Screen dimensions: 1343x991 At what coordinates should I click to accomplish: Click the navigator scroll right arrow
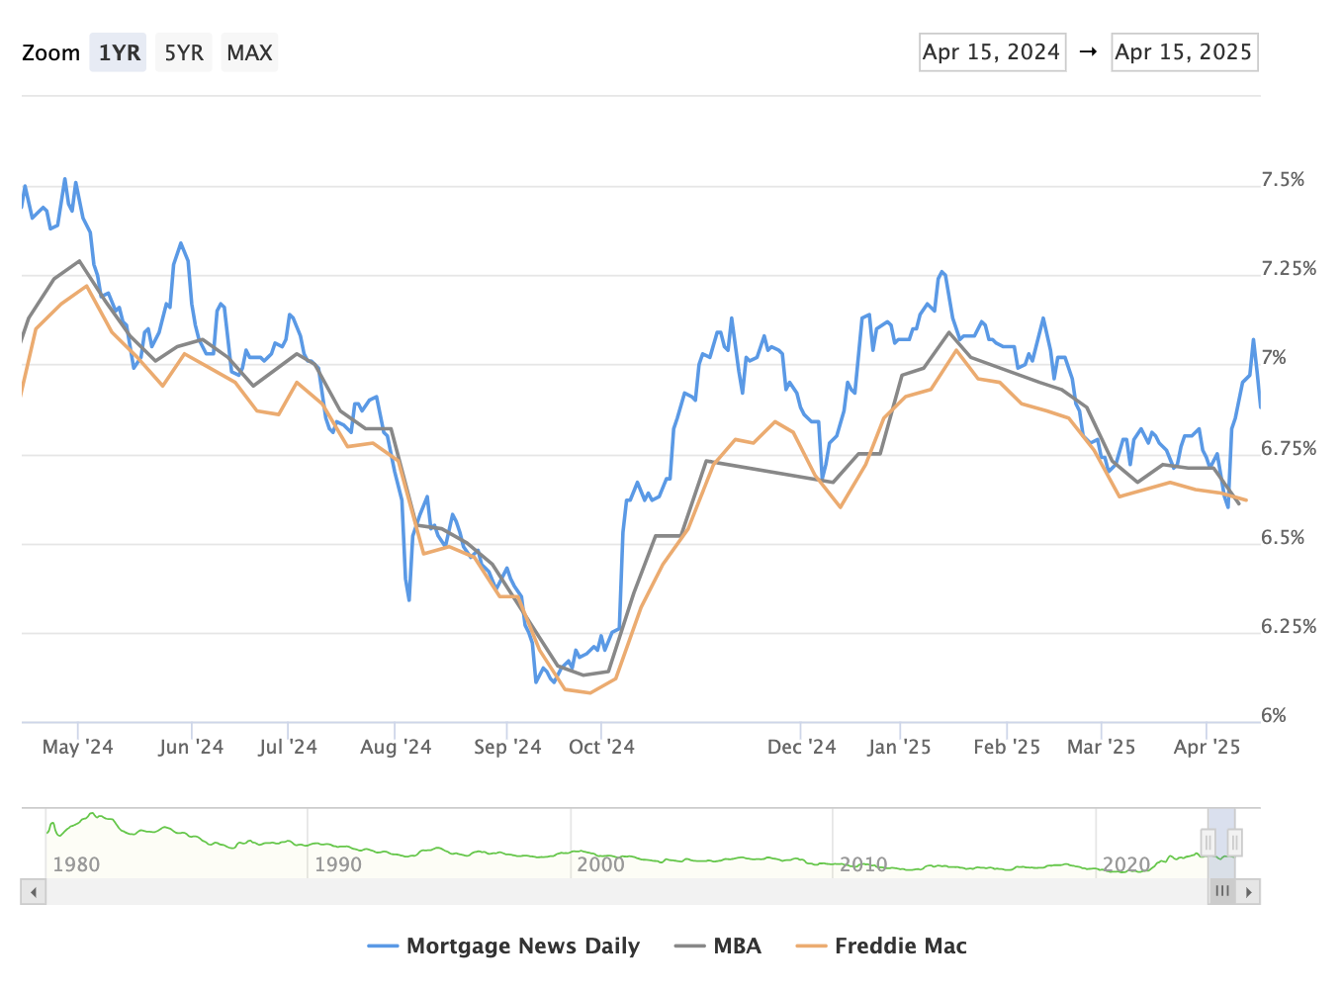click(x=1248, y=892)
